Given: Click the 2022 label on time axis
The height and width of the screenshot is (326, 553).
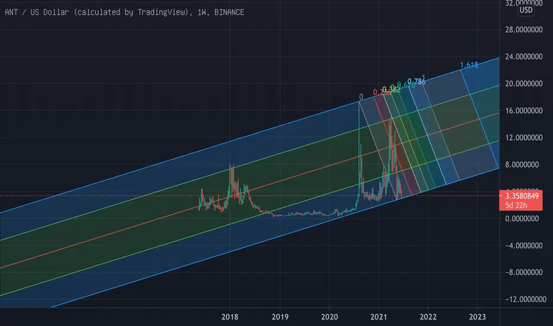Looking at the screenshot, I should coord(428,317).
